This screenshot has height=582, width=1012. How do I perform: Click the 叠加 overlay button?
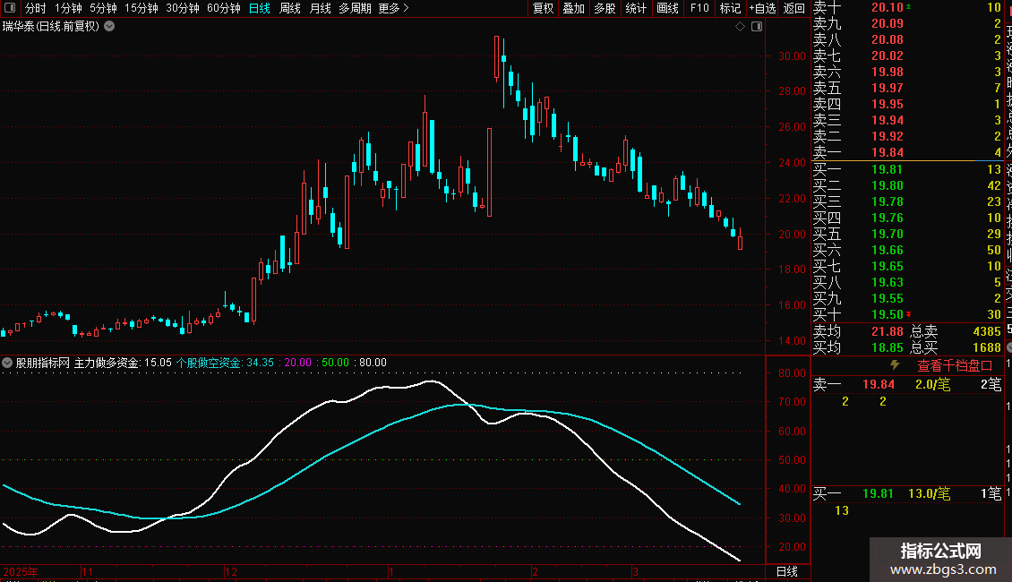point(574,8)
